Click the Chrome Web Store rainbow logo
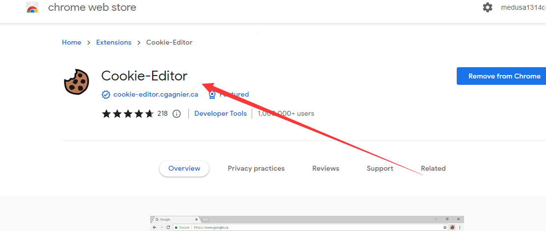Screen dimensions: 546x231 click(x=32, y=8)
